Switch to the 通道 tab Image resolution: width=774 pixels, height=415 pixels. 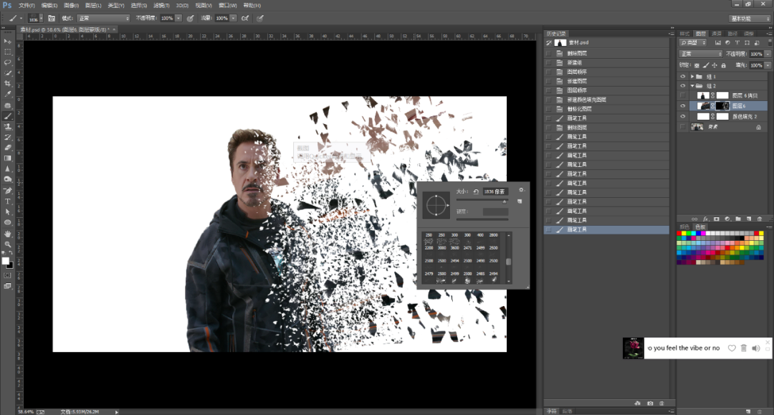717,34
